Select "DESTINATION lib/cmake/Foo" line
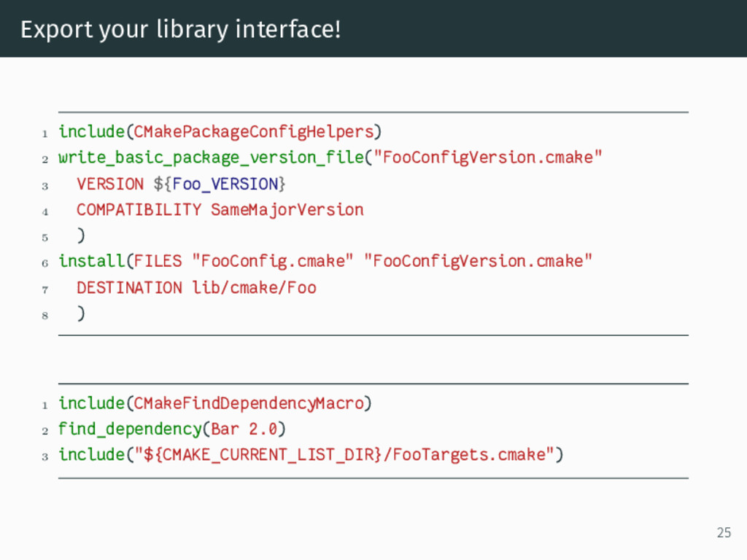Image resolution: width=747 pixels, height=560 pixels. tap(196, 287)
